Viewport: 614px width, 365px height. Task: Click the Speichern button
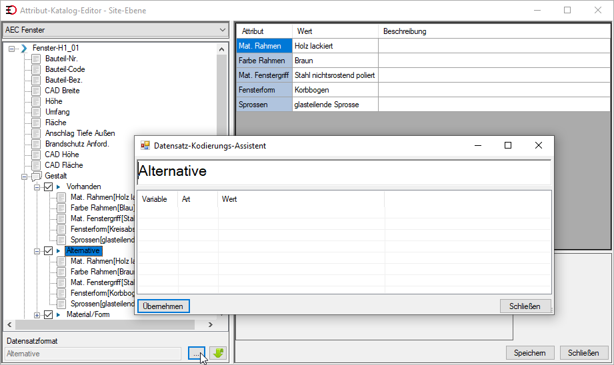point(530,353)
